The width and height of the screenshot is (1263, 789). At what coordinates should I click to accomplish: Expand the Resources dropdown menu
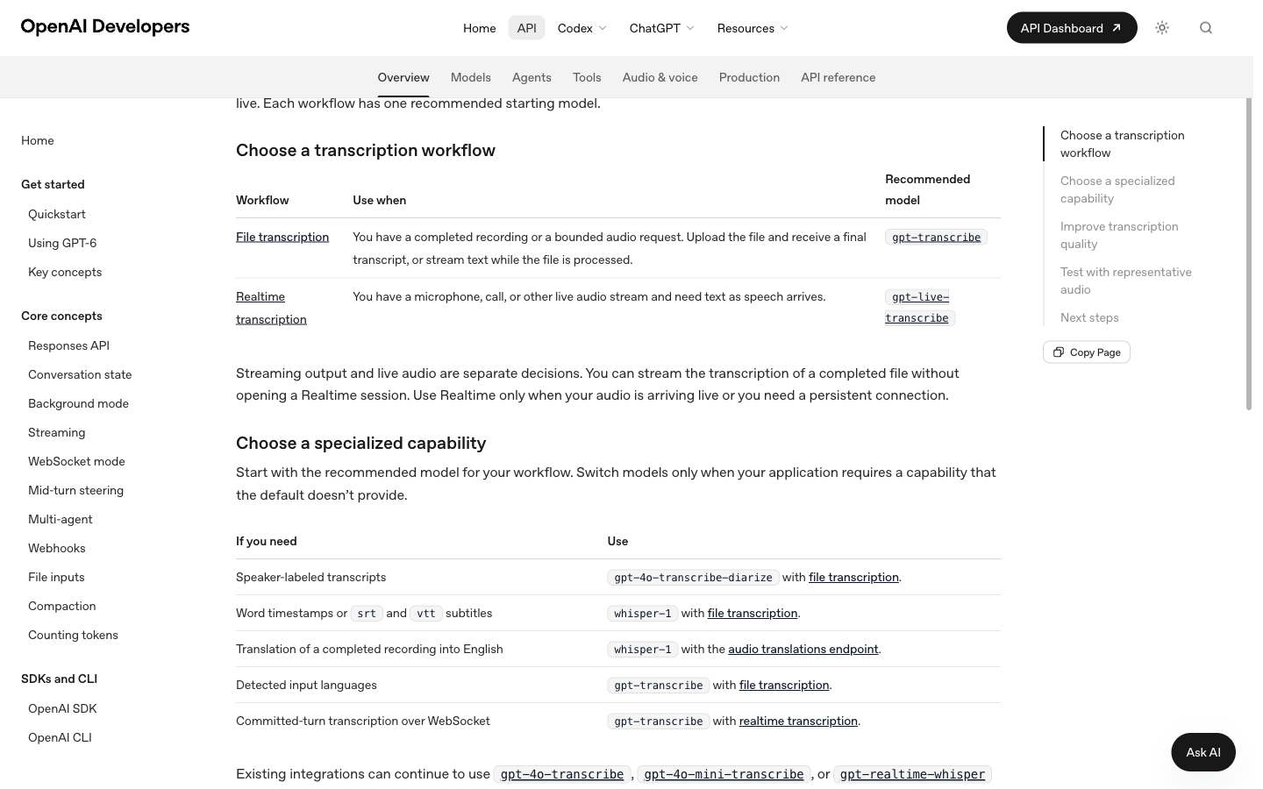[x=753, y=28]
